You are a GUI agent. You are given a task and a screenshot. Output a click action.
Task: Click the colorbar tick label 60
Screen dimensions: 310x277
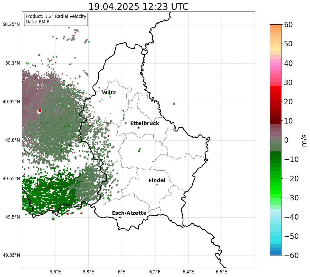[x=289, y=25]
